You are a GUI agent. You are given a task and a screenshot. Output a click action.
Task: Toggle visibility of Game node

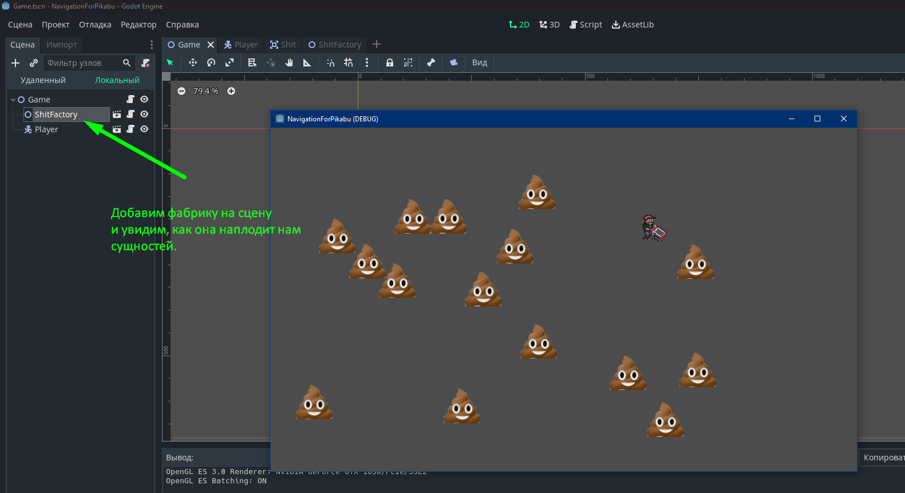point(144,99)
